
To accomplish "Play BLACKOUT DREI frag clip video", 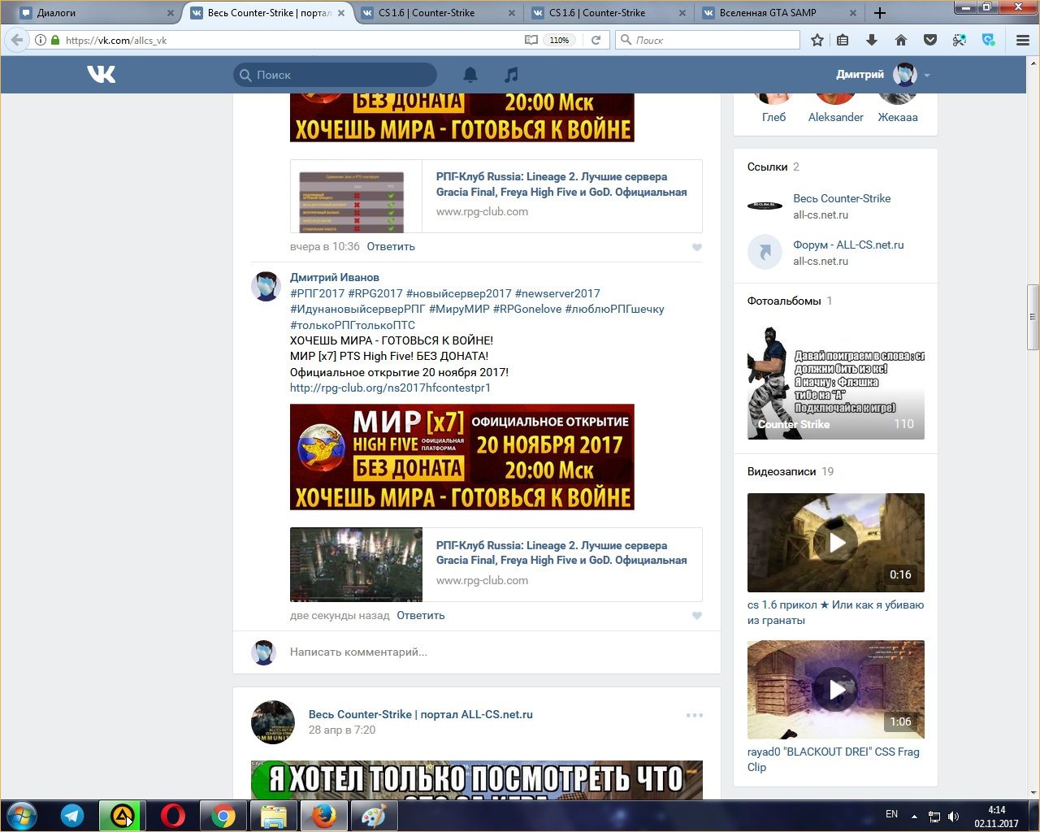I will [836, 690].
